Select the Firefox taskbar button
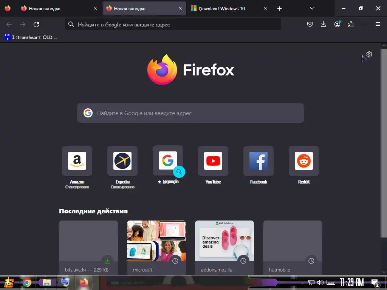This screenshot has width=387, height=290. pos(84,282)
